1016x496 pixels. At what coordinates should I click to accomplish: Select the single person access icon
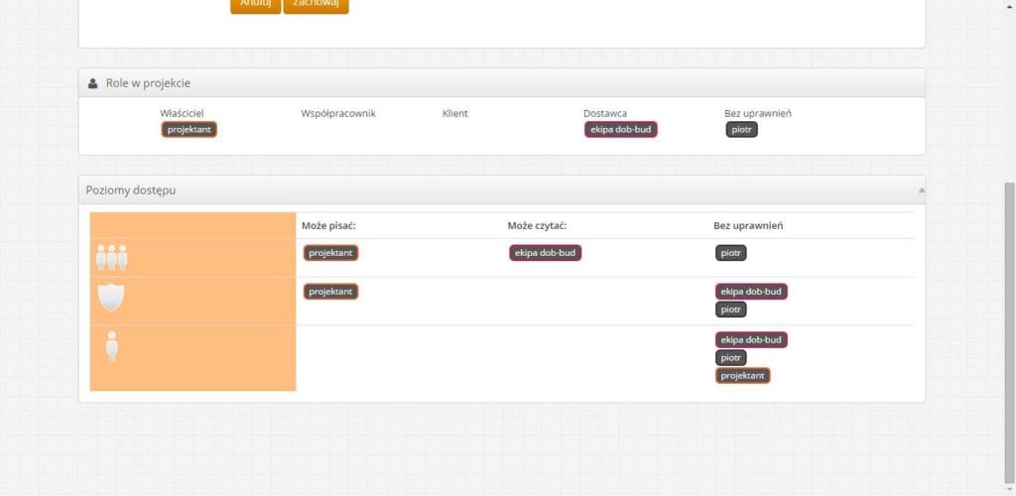tap(111, 345)
